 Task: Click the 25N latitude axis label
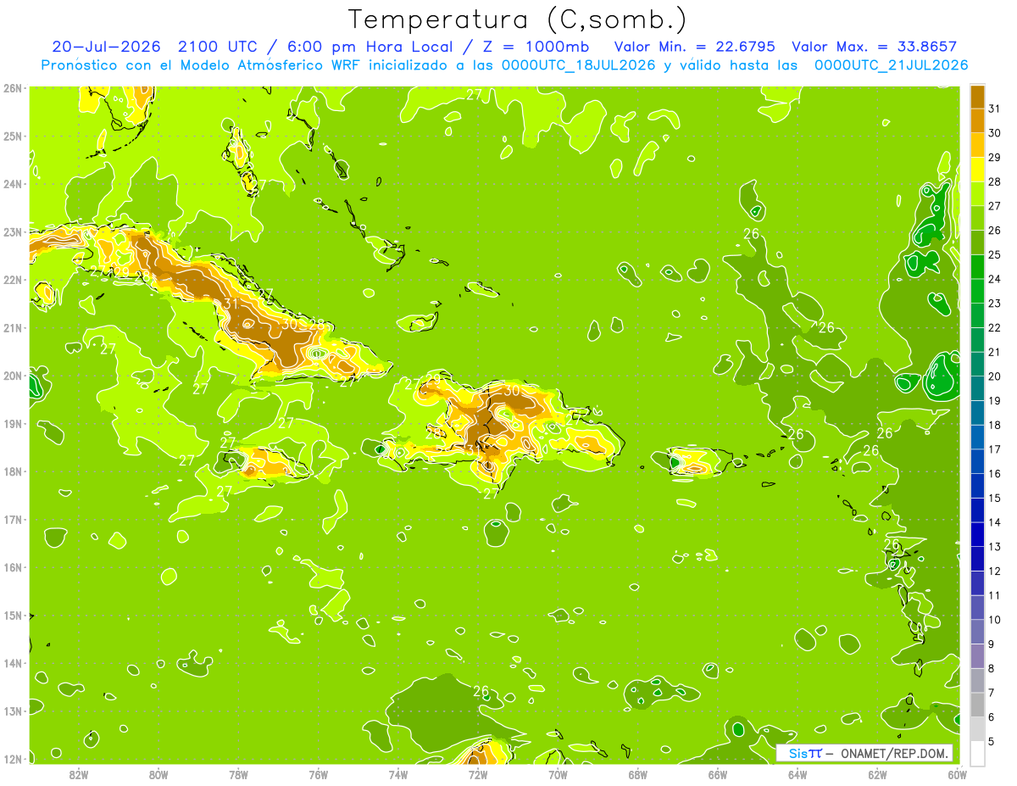click(x=13, y=137)
